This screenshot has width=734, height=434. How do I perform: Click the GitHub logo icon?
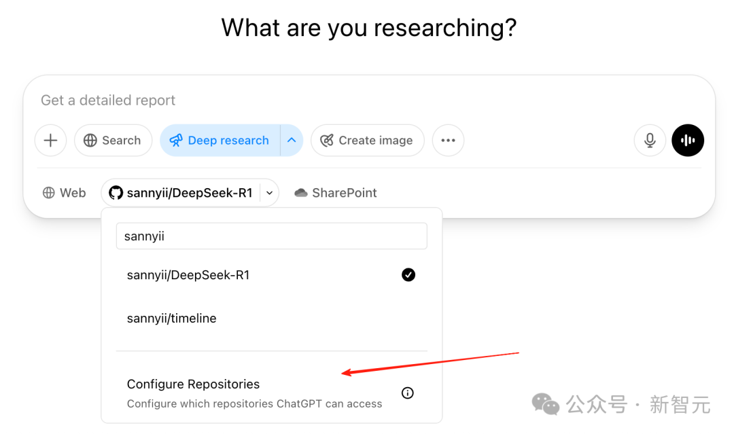[x=116, y=193]
